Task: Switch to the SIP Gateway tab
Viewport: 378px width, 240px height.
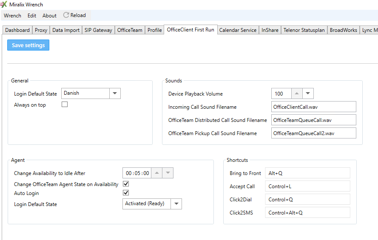Action: tap(98, 30)
